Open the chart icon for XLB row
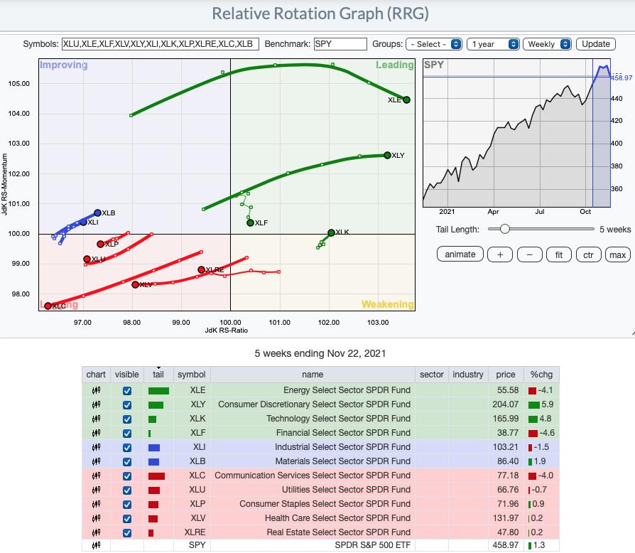Viewport: 635px width, 553px height. [96, 461]
